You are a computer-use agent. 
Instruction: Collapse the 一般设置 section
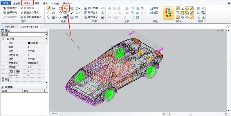[3, 39]
